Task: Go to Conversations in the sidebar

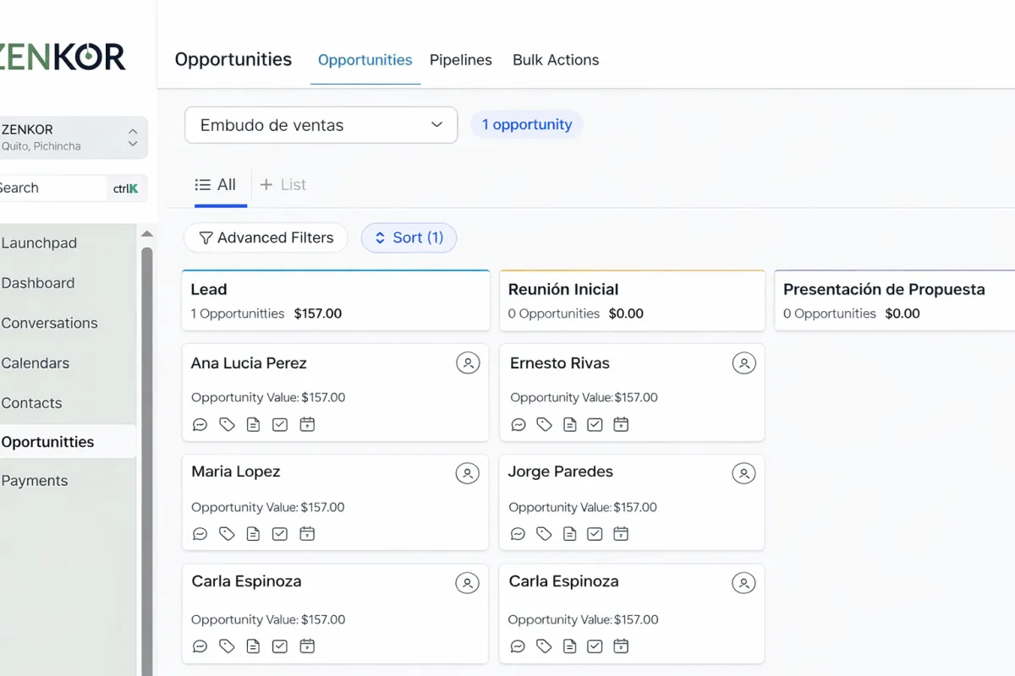Action: (49, 323)
